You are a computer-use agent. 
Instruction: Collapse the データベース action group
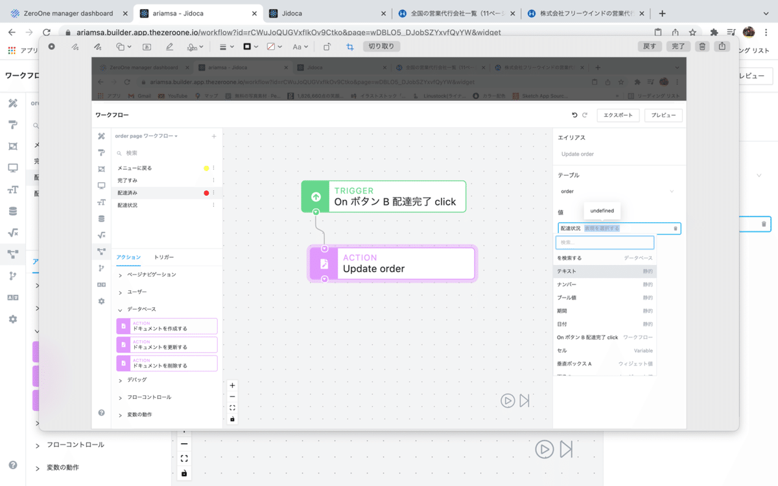pyautogui.click(x=137, y=309)
